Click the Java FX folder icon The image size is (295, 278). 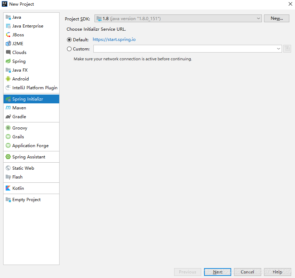click(x=8, y=70)
